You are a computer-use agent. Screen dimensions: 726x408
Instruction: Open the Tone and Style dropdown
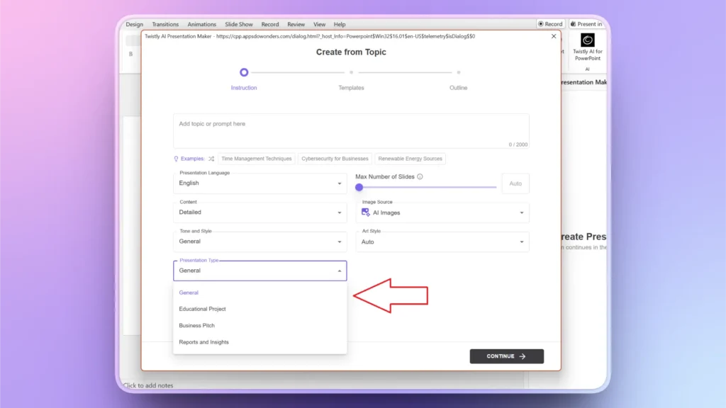[259, 242]
